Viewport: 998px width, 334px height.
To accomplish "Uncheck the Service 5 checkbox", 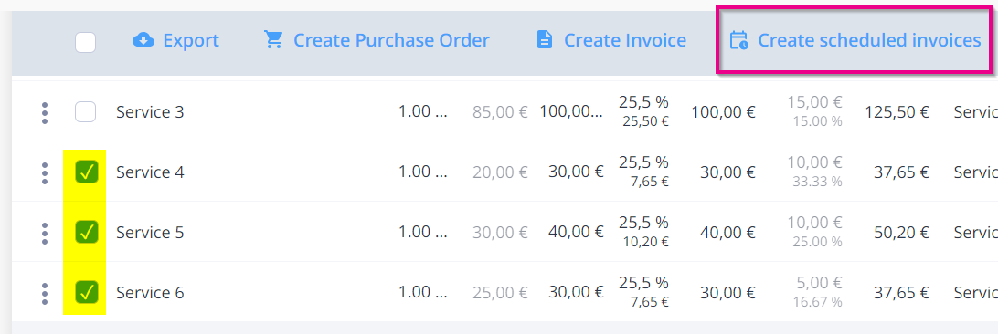I will pos(86,232).
